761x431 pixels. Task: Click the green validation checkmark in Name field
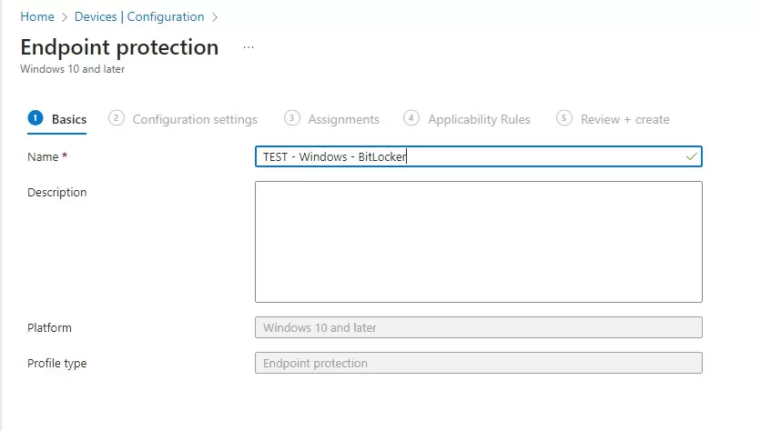click(x=691, y=156)
